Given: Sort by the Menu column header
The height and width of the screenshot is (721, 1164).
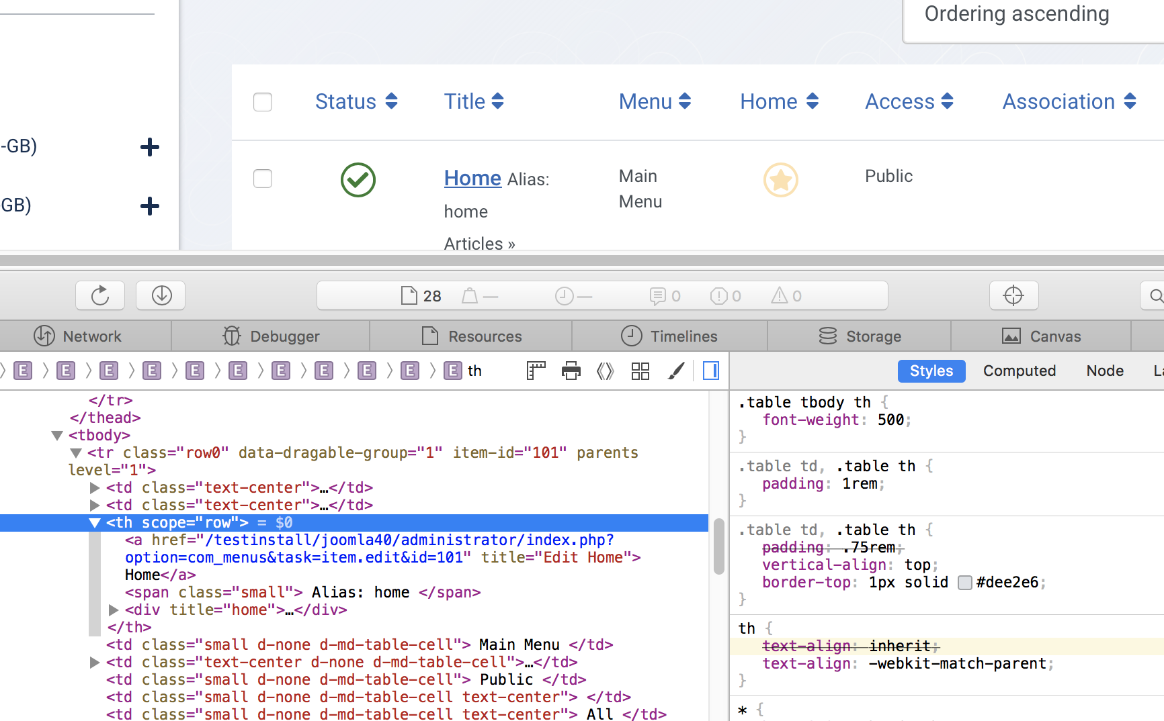Looking at the screenshot, I should click(x=655, y=101).
